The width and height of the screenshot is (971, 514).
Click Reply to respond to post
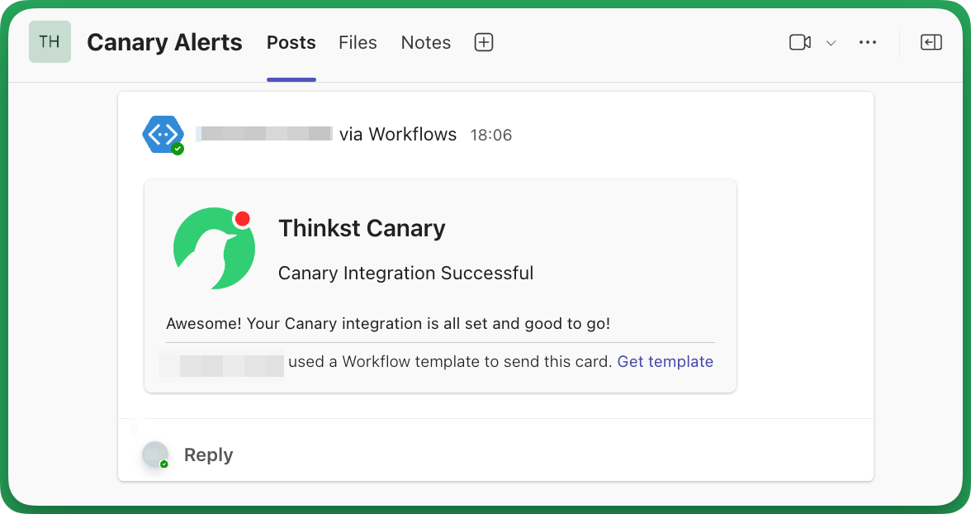(x=208, y=455)
